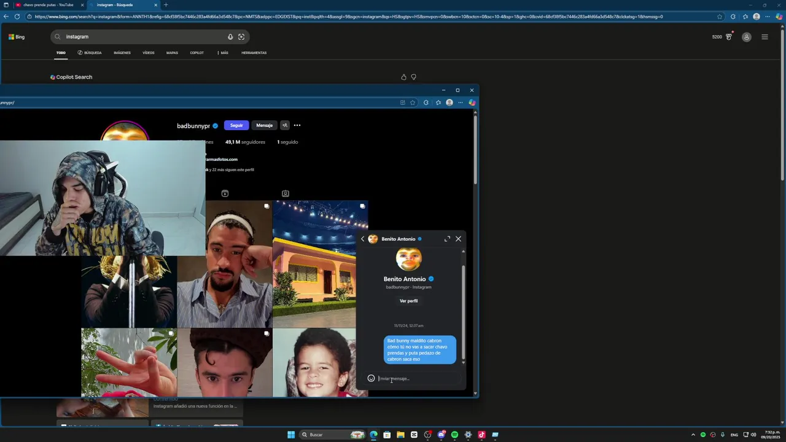Click the taskbar Buscar search box
Screen dimensions: 786x442
tap(332, 435)
